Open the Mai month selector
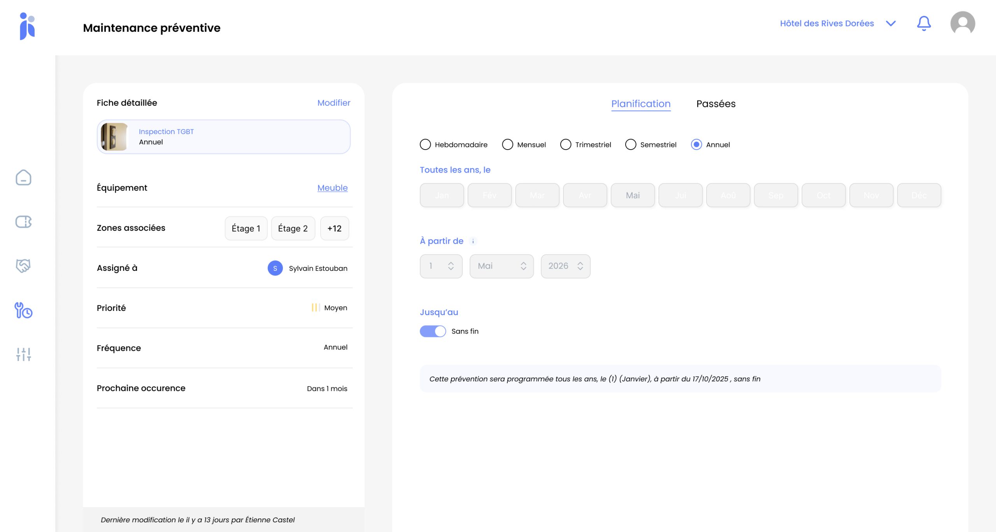The image size is (996, 532). point(501,266)
